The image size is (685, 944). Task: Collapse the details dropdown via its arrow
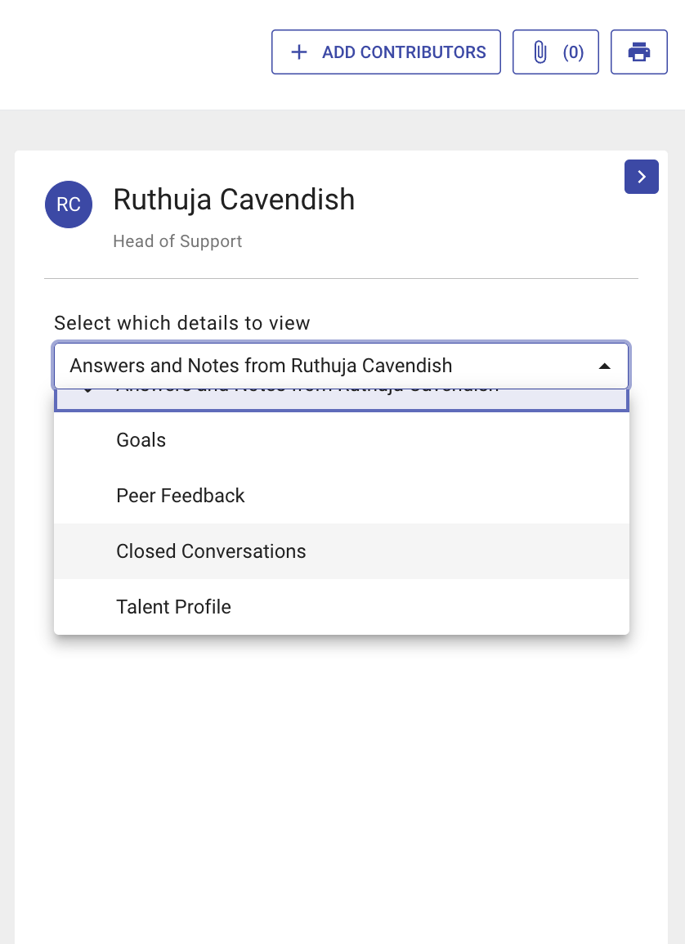[605, 366]
